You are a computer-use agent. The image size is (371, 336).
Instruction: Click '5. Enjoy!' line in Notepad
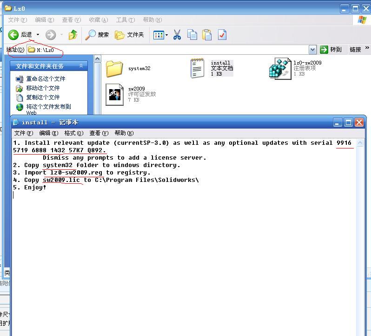coord(30,187)
